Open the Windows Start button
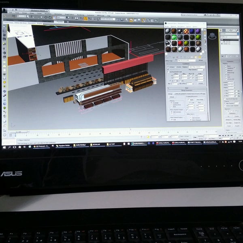This screenshot has width=243, height=243. coord(4,147)
